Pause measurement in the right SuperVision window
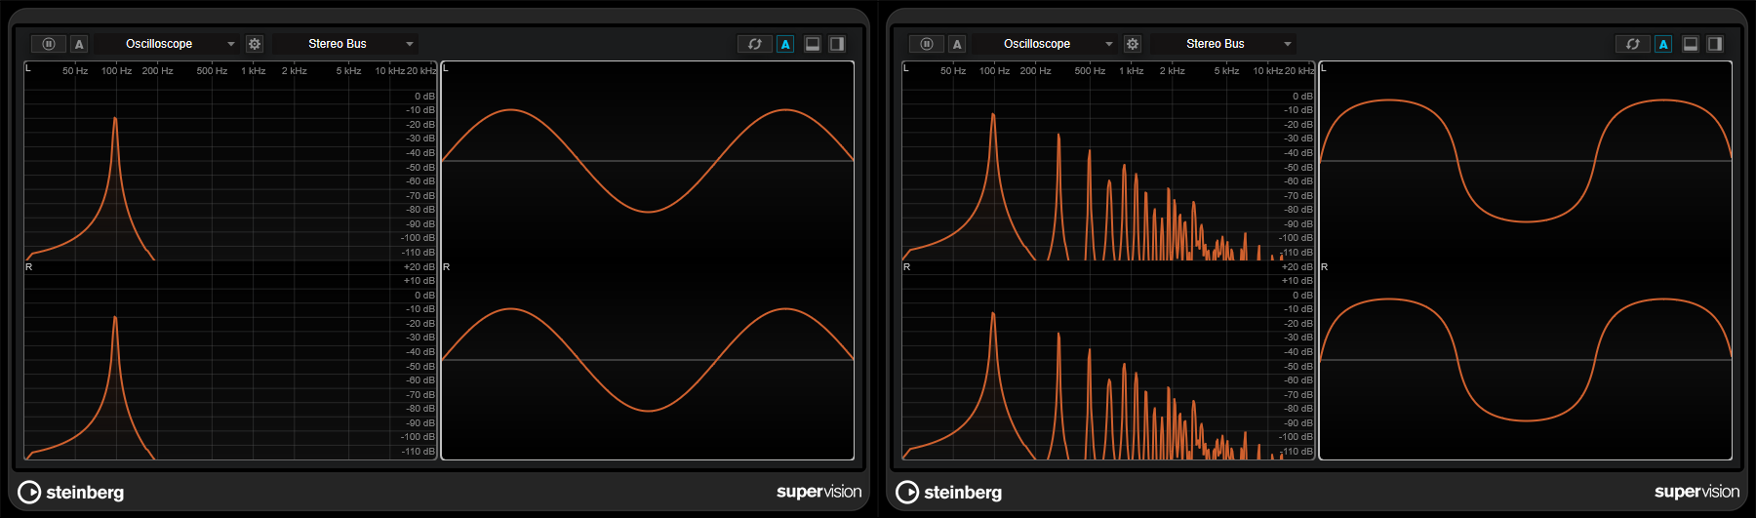The width and height of the screenshot is (1756, 518). [x=927, y=44]
